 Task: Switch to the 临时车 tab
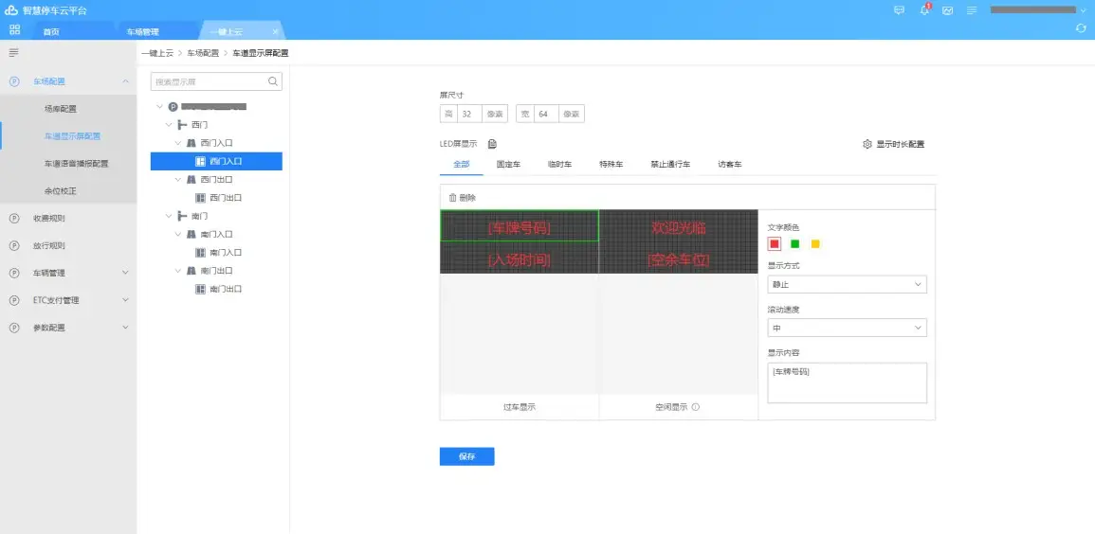pyautogui.click(x=559, y=165)
